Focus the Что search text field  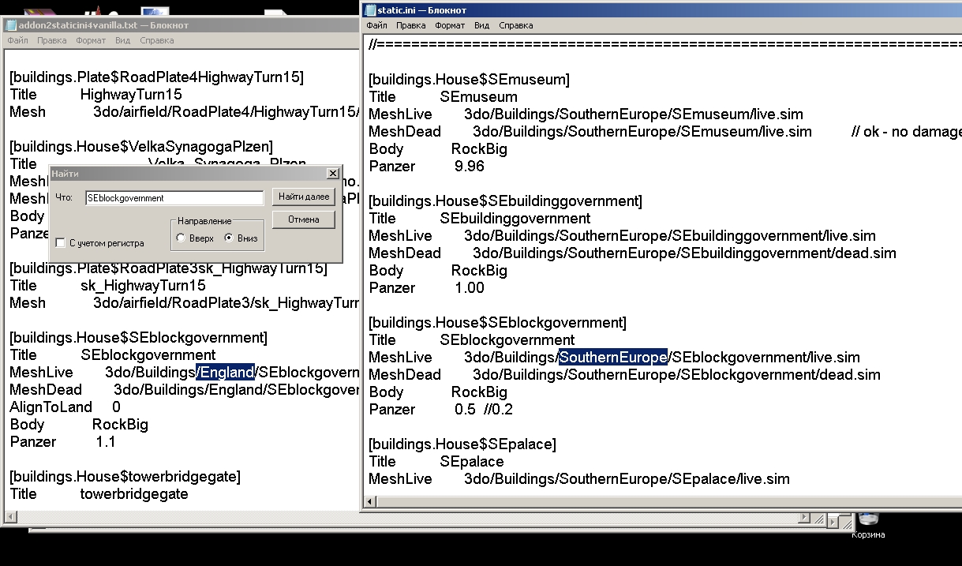(174, 198)
